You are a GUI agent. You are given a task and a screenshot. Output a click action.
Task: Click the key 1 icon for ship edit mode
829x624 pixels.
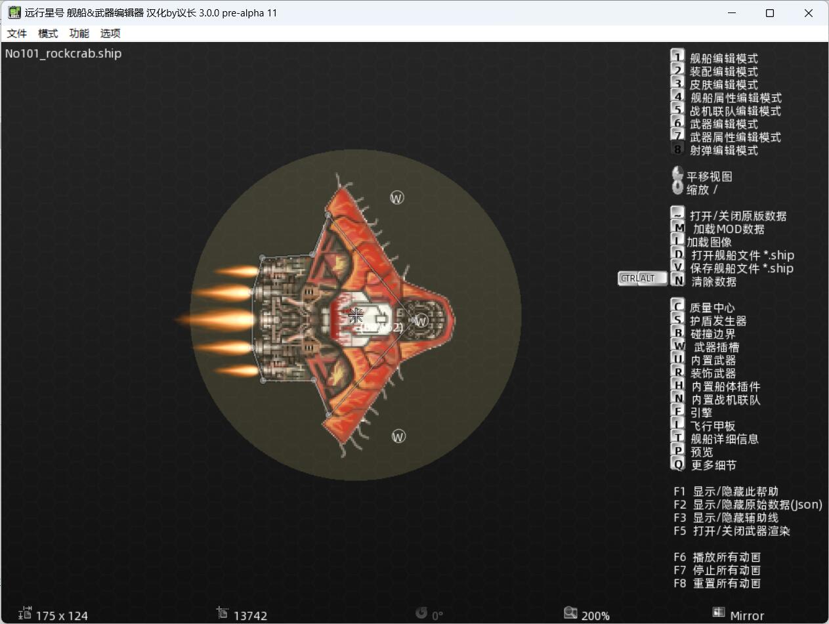point(677,57)
